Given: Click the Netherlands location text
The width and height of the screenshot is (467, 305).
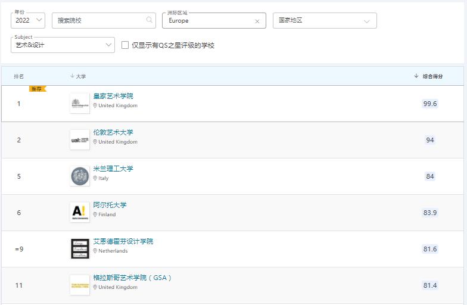Looking at the screenshot, I should (113, 251).
